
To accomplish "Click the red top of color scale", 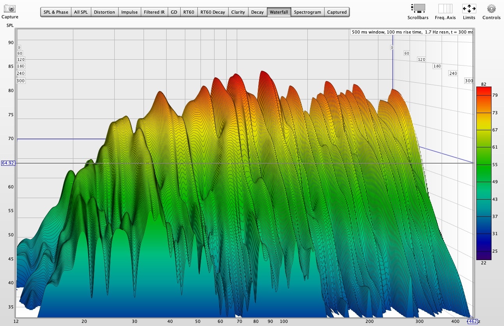I will [484, 90].
